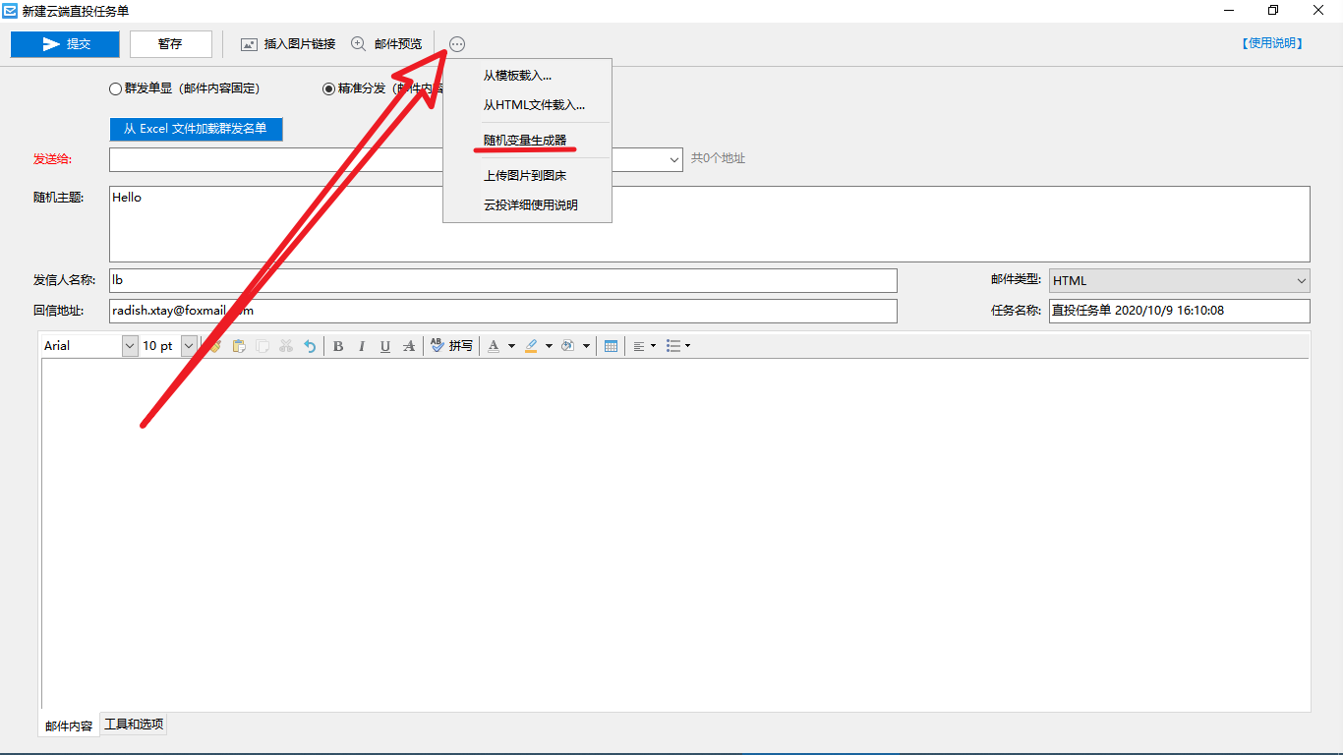Run the spell check (拼写) tool
1343x755 pixels.
[451, 346]
